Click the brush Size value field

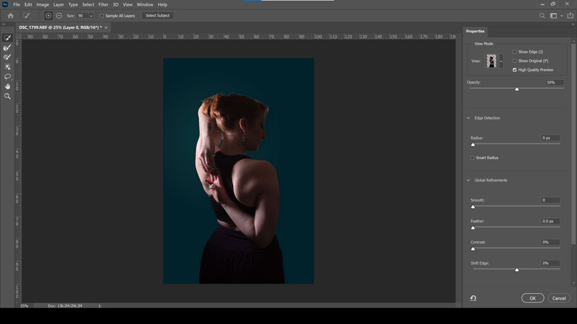click(82, 16)
